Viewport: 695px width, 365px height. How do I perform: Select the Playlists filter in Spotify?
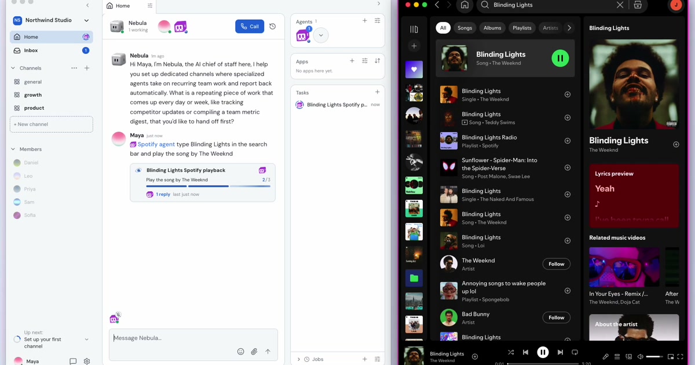[x=522, y=28]
